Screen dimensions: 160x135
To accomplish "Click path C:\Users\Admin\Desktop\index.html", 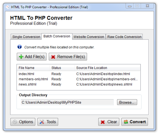I will [103, 74].
